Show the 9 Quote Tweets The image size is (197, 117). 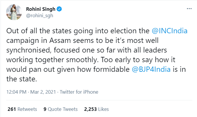click(60, 109)
